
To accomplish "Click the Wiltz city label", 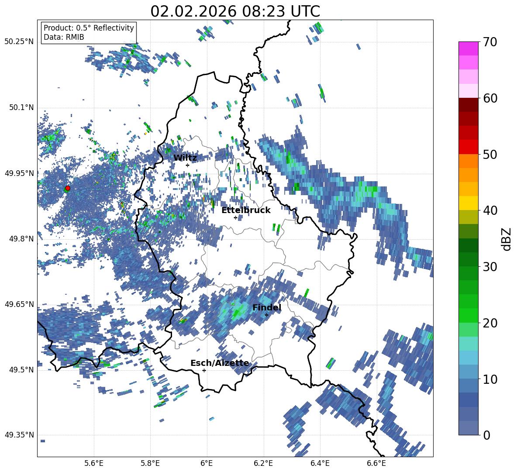I will pyautogui.click(x=185, y=158).
